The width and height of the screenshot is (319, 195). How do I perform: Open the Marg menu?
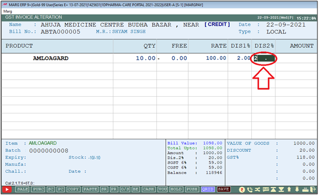[x=8, y=11]
